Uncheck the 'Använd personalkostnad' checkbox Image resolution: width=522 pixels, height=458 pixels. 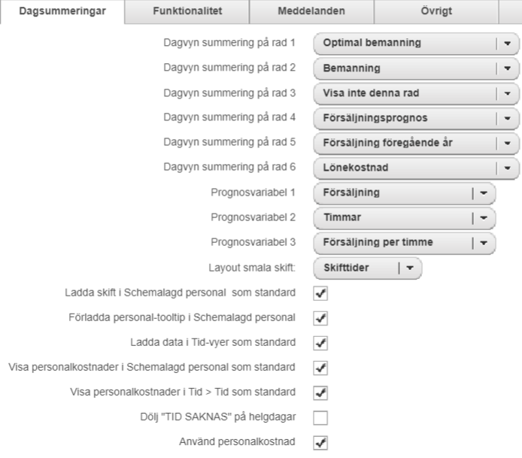(x=321, y=443)
